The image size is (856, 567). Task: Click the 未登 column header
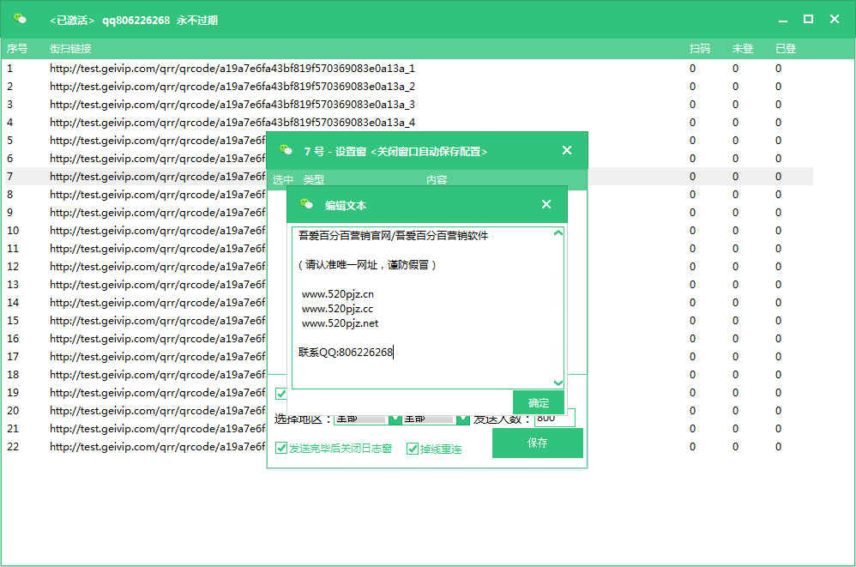point(743,49)
